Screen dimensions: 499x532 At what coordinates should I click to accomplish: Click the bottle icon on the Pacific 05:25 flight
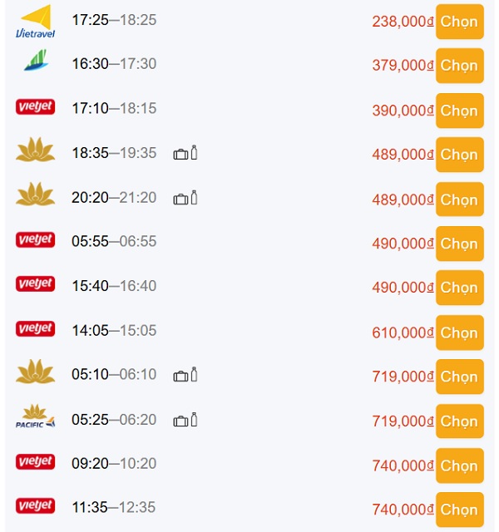[x=194, y=419]
